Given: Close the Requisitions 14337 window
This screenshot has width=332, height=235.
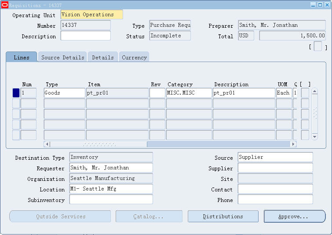Looking at the screenshot, I should [327, 5].
